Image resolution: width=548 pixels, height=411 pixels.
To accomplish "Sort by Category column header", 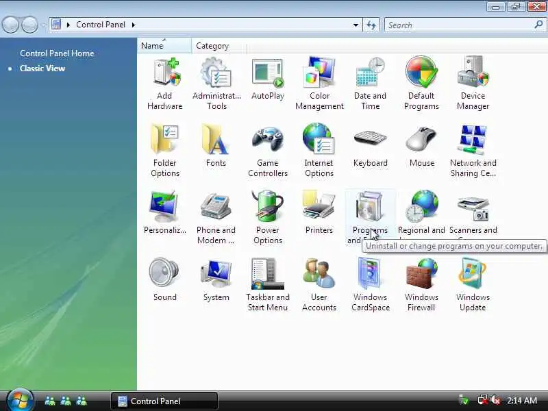I will tap(219, 46).
